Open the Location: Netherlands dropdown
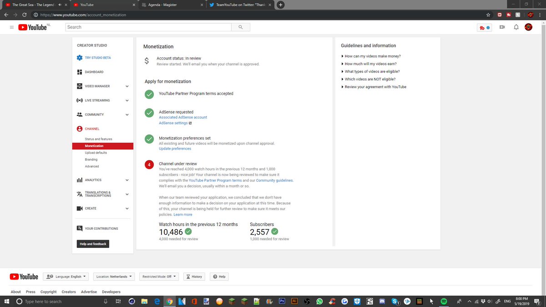 (x=114, y=277)
